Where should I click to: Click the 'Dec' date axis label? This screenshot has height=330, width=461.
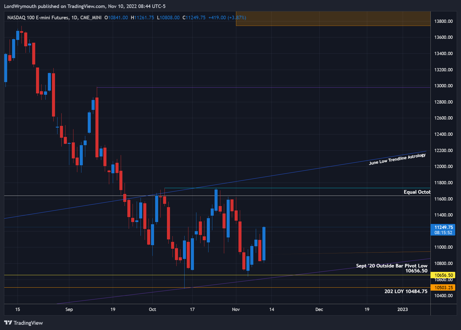point(319,309)
